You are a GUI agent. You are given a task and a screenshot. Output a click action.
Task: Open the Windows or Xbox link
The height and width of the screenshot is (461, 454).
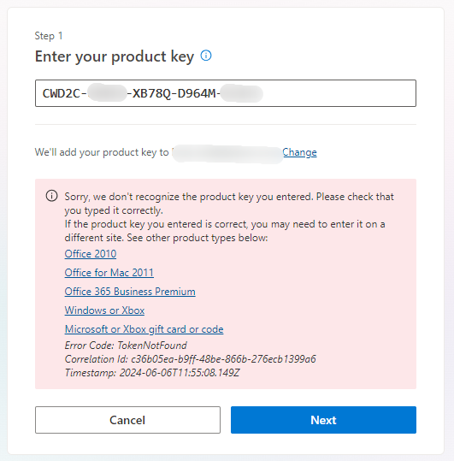104,310
